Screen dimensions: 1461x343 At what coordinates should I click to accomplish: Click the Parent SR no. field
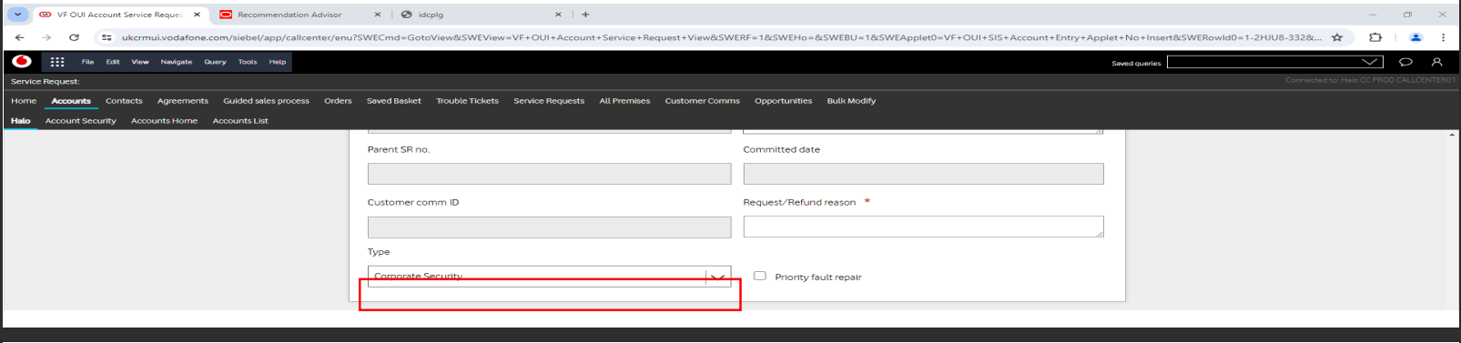click(549, 174)
